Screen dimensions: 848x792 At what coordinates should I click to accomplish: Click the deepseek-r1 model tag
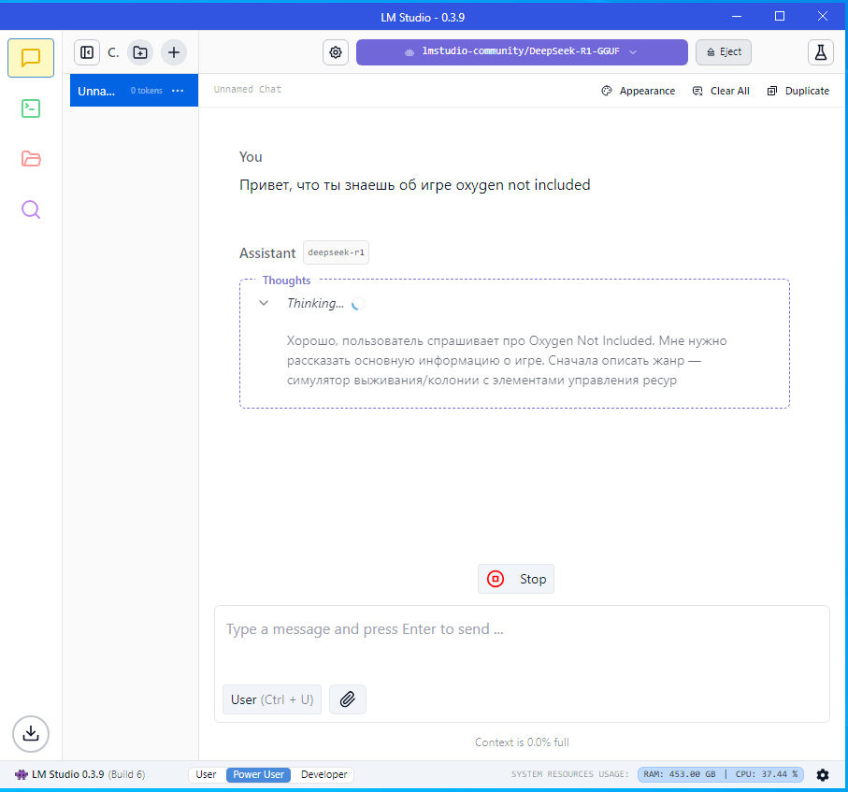[336, 252]
